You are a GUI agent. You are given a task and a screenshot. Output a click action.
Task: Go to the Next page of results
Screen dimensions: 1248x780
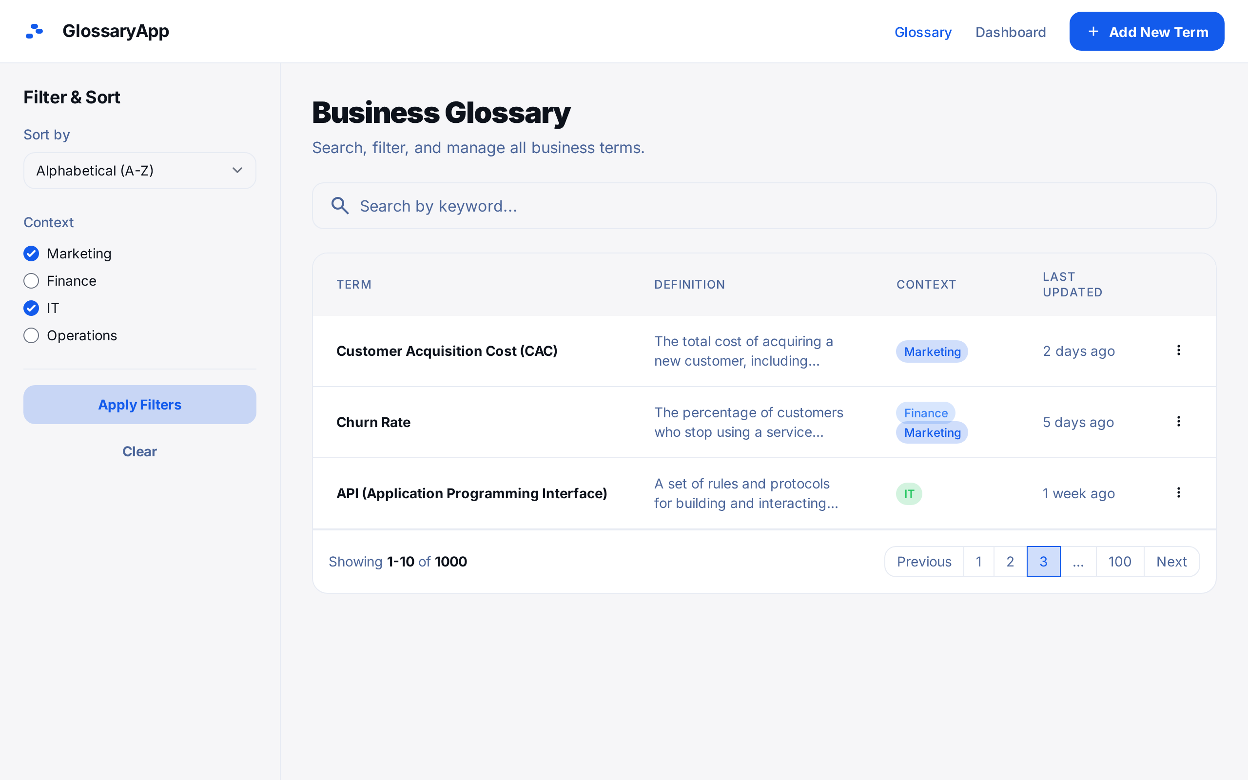click(1171, 562)
